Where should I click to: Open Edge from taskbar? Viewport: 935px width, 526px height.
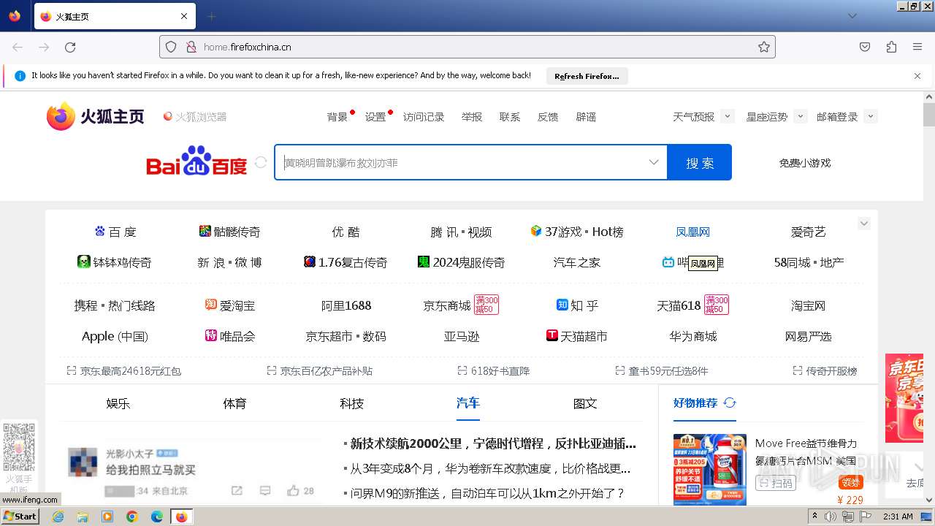(x=157, y=517)
